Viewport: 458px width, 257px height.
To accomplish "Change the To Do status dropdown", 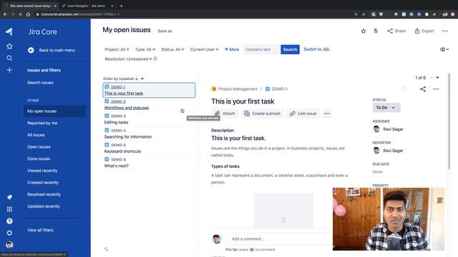I will coord(386,108).
